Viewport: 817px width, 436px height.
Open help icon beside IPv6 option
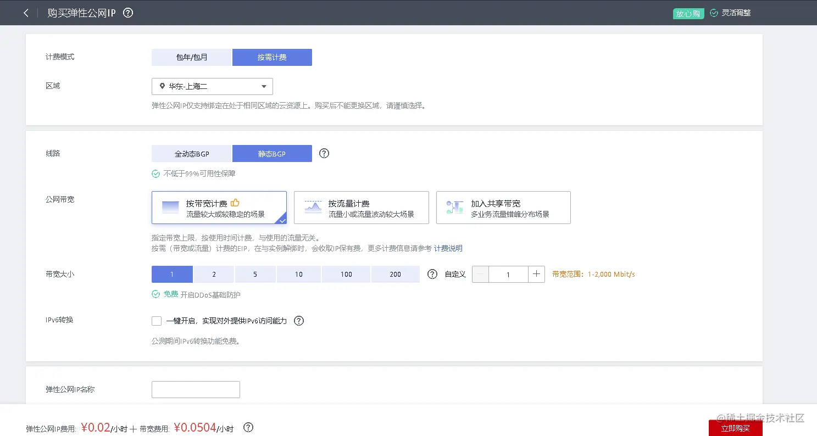pos(299,321)
